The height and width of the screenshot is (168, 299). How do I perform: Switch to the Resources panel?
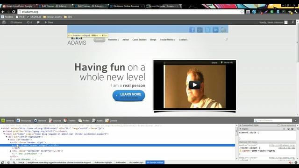(x=24, y=120)
